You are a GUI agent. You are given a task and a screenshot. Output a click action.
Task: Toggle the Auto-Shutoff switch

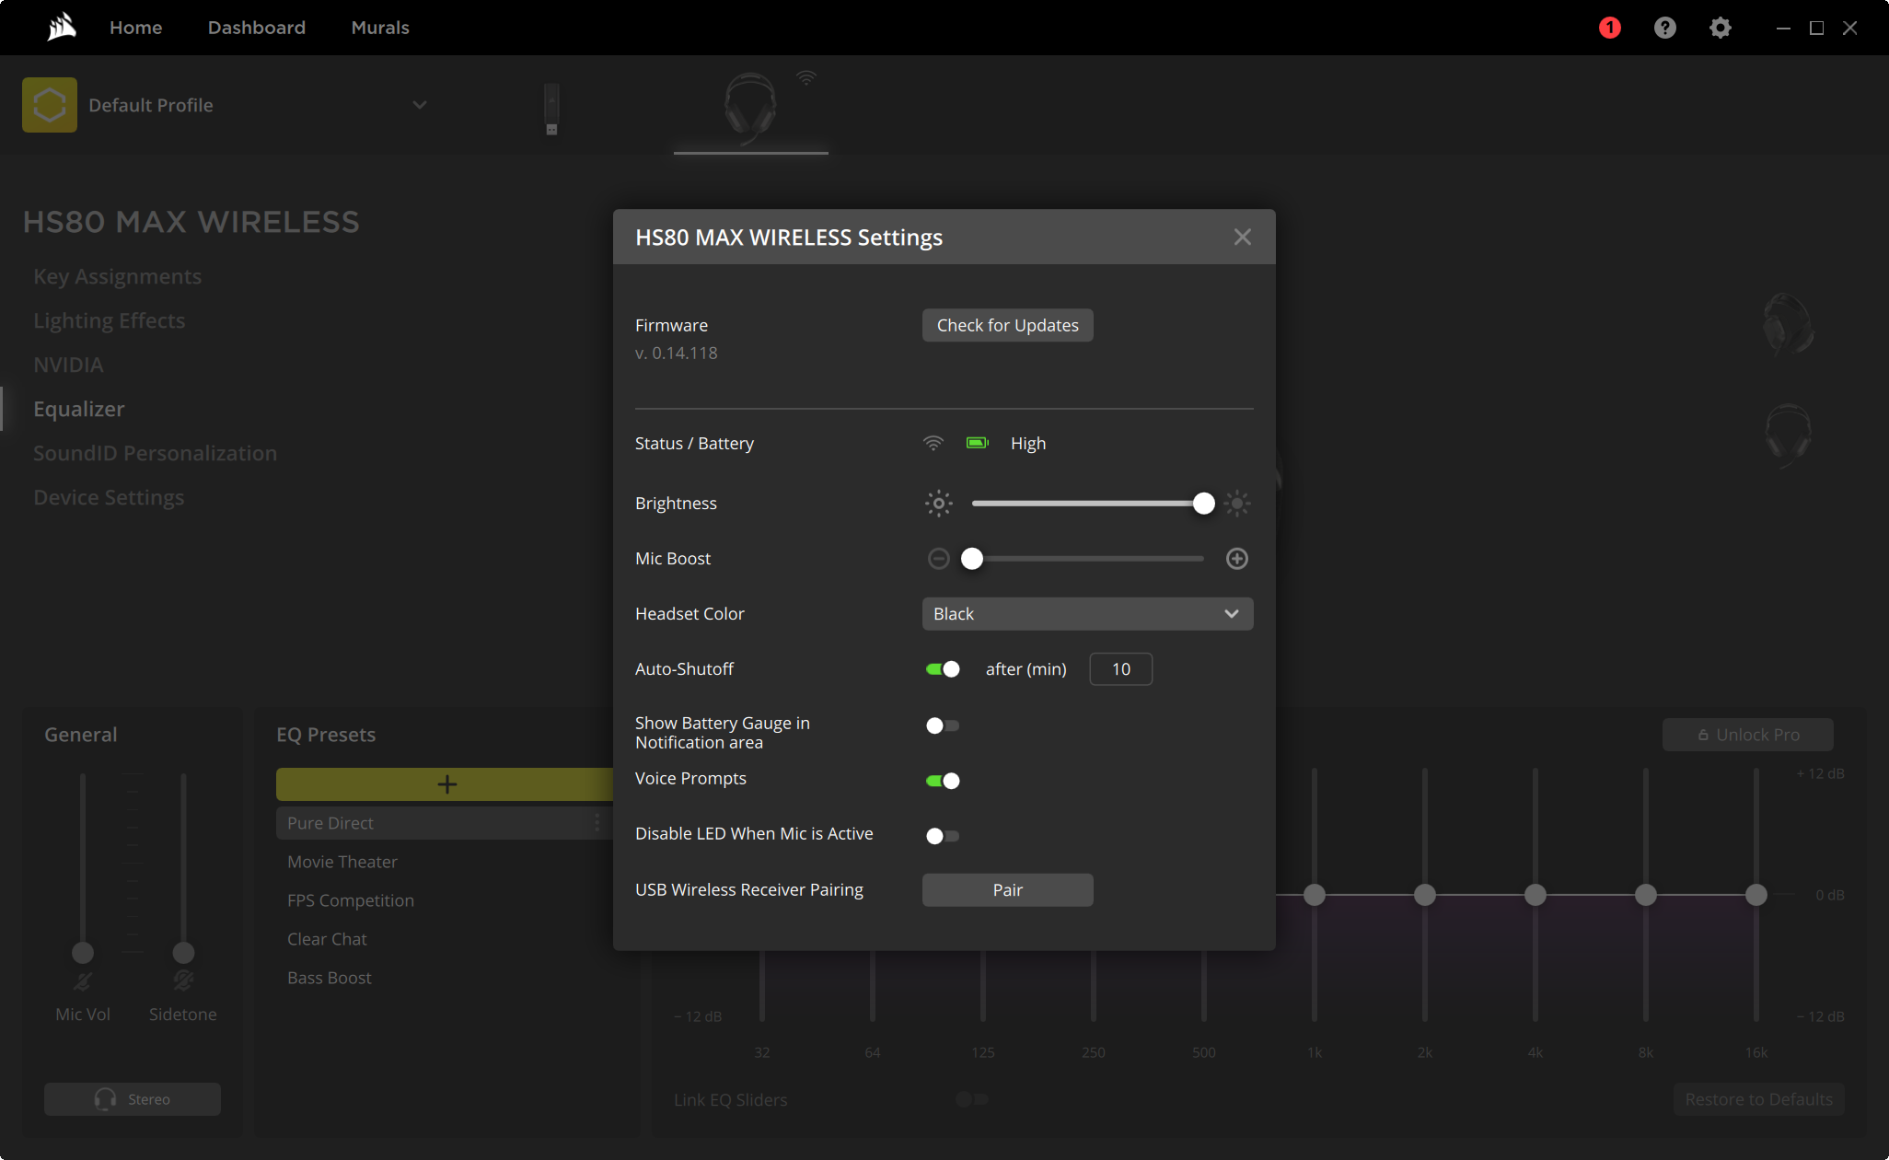[x=943, y=669]
